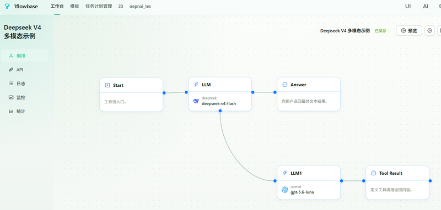The width and height of the screenshot is (441, 210).
Task: Open 监控 monitoring in the sidebar
Action: pyautogui.click(x=24, y=97)
